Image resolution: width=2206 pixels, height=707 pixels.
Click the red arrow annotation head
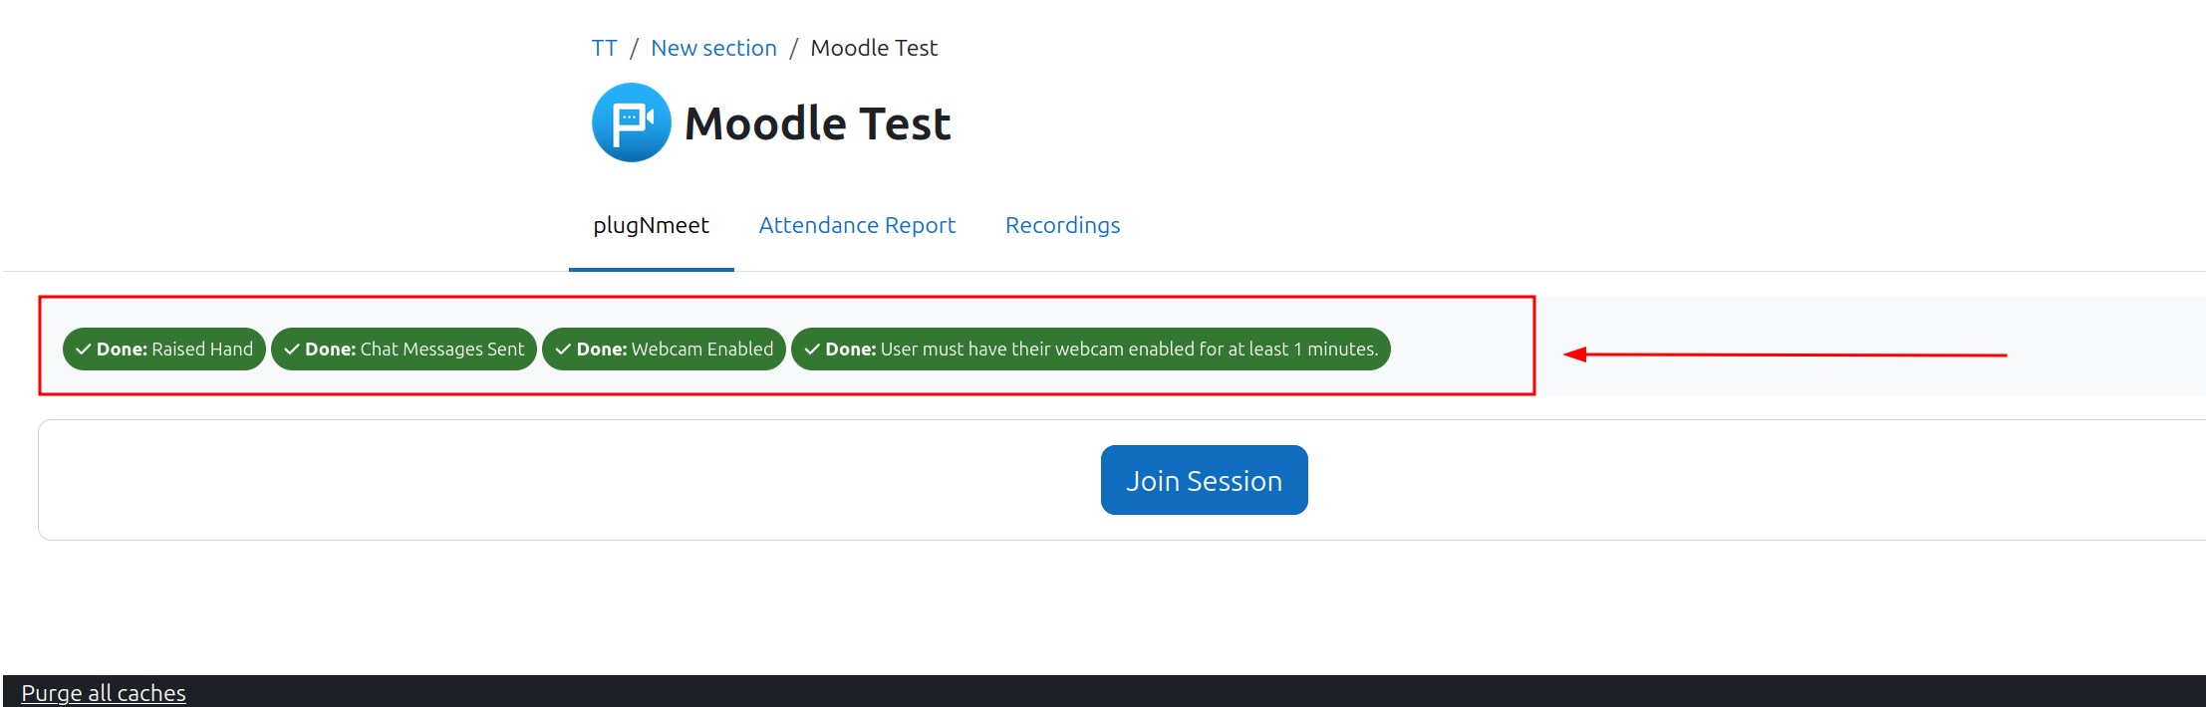click(1574, 354)
